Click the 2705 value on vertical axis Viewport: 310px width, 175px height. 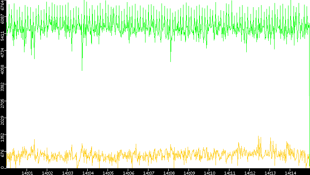3,103
